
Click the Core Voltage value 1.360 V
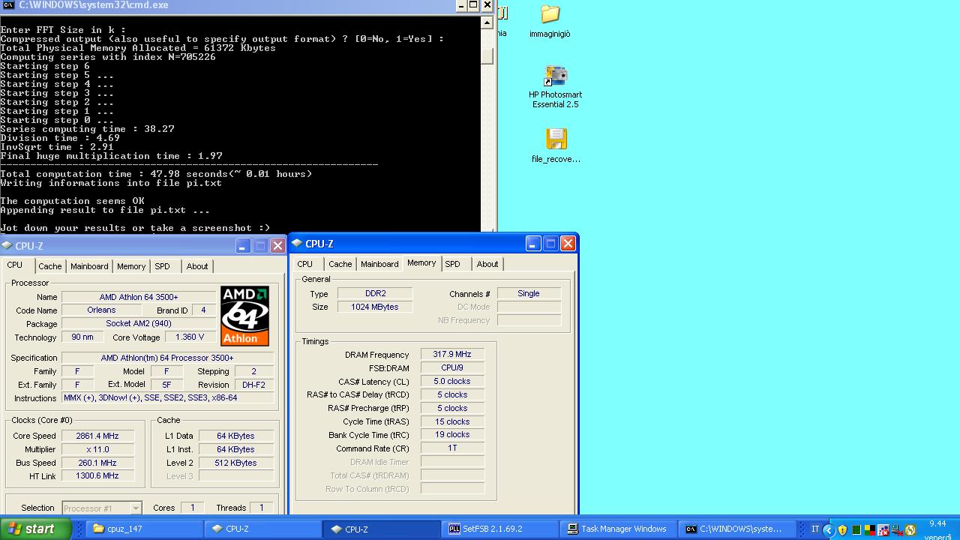190,337
